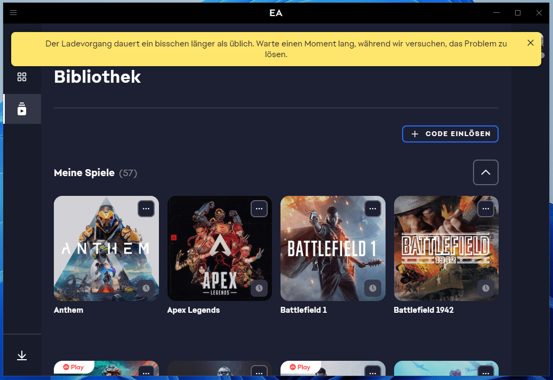Click the clock icon on Battlefield 1 cover
The image size is (553, 380).
[x=372, y=288]
